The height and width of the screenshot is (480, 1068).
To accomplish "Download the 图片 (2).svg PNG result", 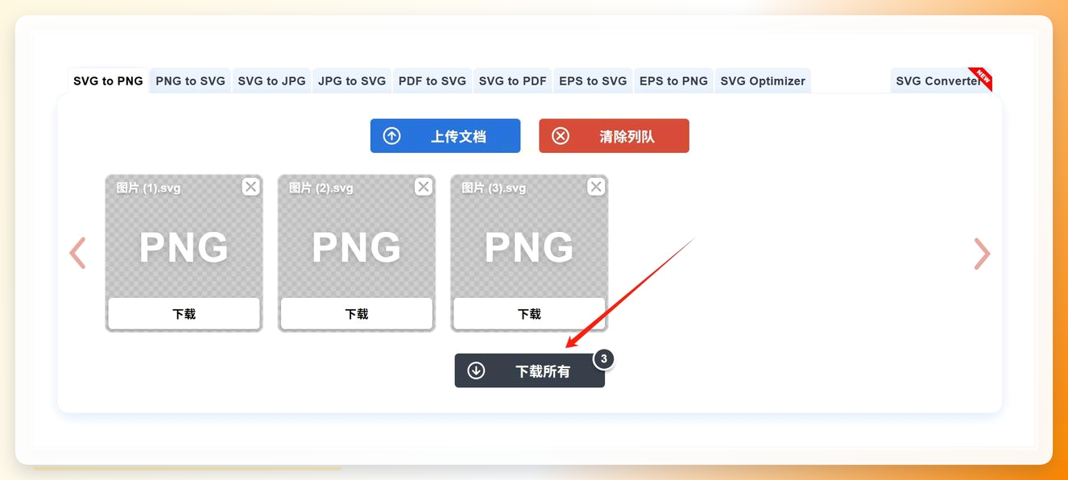I will coord(356,313).
